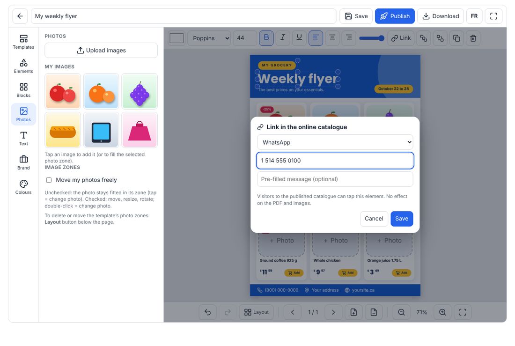Duplicate the selected element
The image size is (515, 346).
pyautogui.click(x=456, y=38)
